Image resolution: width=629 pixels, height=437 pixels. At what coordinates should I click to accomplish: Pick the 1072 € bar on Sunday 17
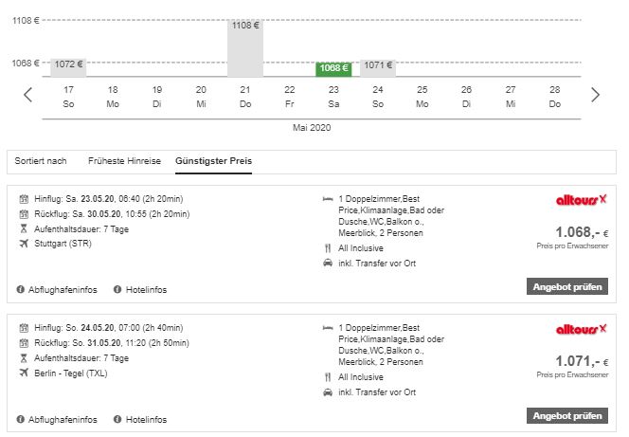pyautogui.click(x=68, y=65)
